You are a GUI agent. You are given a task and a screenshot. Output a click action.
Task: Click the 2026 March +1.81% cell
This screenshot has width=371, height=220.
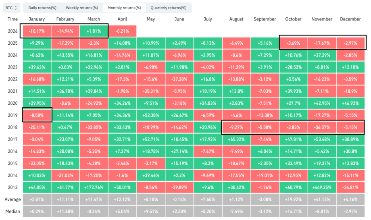point(94,31)
